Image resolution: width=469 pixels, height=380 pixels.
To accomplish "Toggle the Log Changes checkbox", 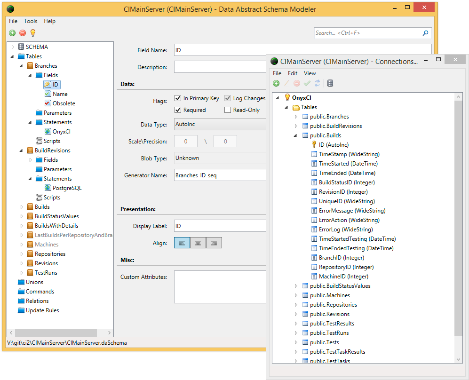I will pos(228,98).
